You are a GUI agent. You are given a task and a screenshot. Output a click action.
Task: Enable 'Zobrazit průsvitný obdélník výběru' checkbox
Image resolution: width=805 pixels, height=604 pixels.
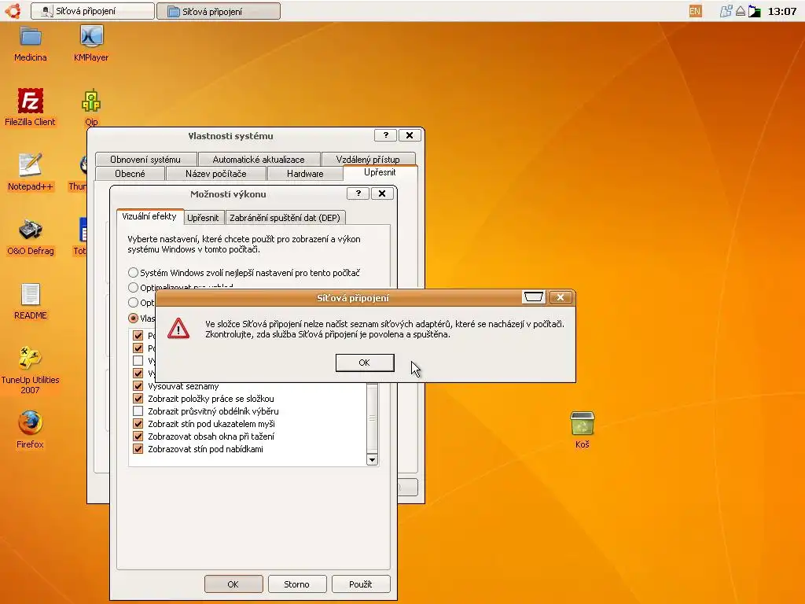pos(138,411)
